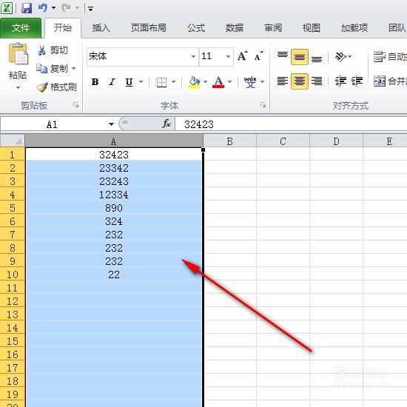Open the 文件 File tab
The height and width of the screenshot is (407, 407).
click(21, 28)
